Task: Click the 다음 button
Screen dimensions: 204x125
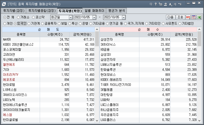Action: tap(171, 17)
